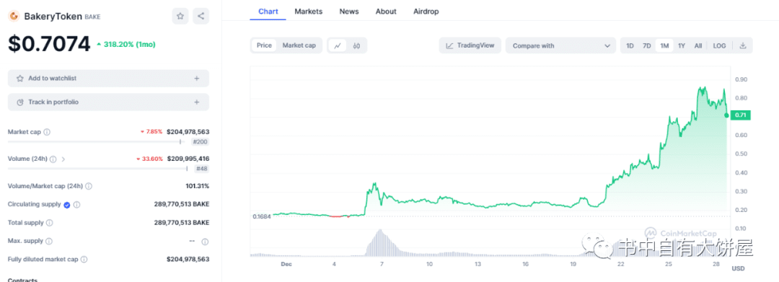This screenshot has height=282, width=779.
Task: Click the share icon beside BakeryToken
Action: [201, 16]
